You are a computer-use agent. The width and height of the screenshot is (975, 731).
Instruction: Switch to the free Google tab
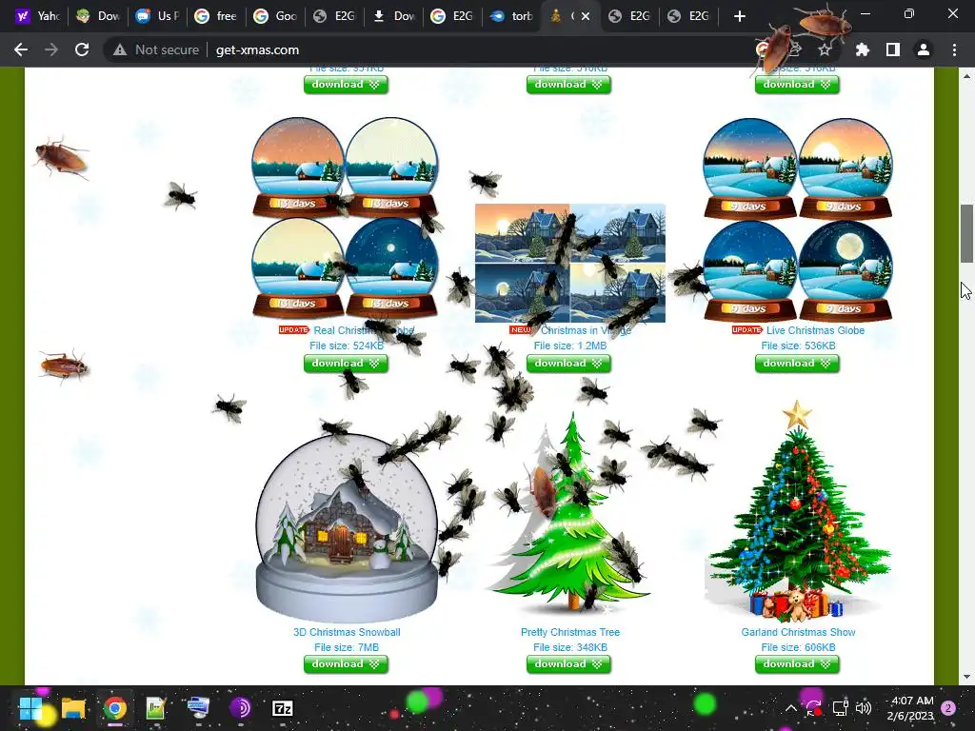(x=216, y=16)
